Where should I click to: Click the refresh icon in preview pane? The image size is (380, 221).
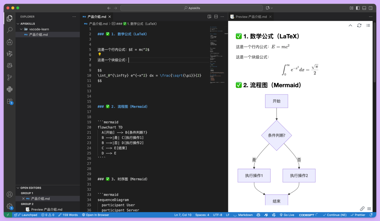click(x=359, y=25)
